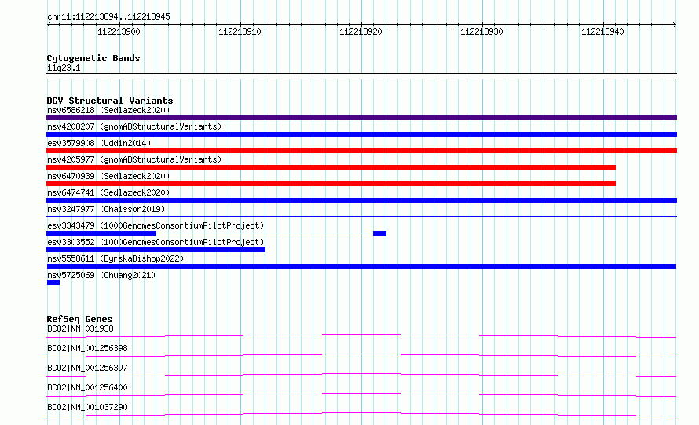Screen dimensions: 699x425
Task: Open the nsv3247977 (Chaisson2019) label
Action: pyautogui.click(x=106, y=209)
